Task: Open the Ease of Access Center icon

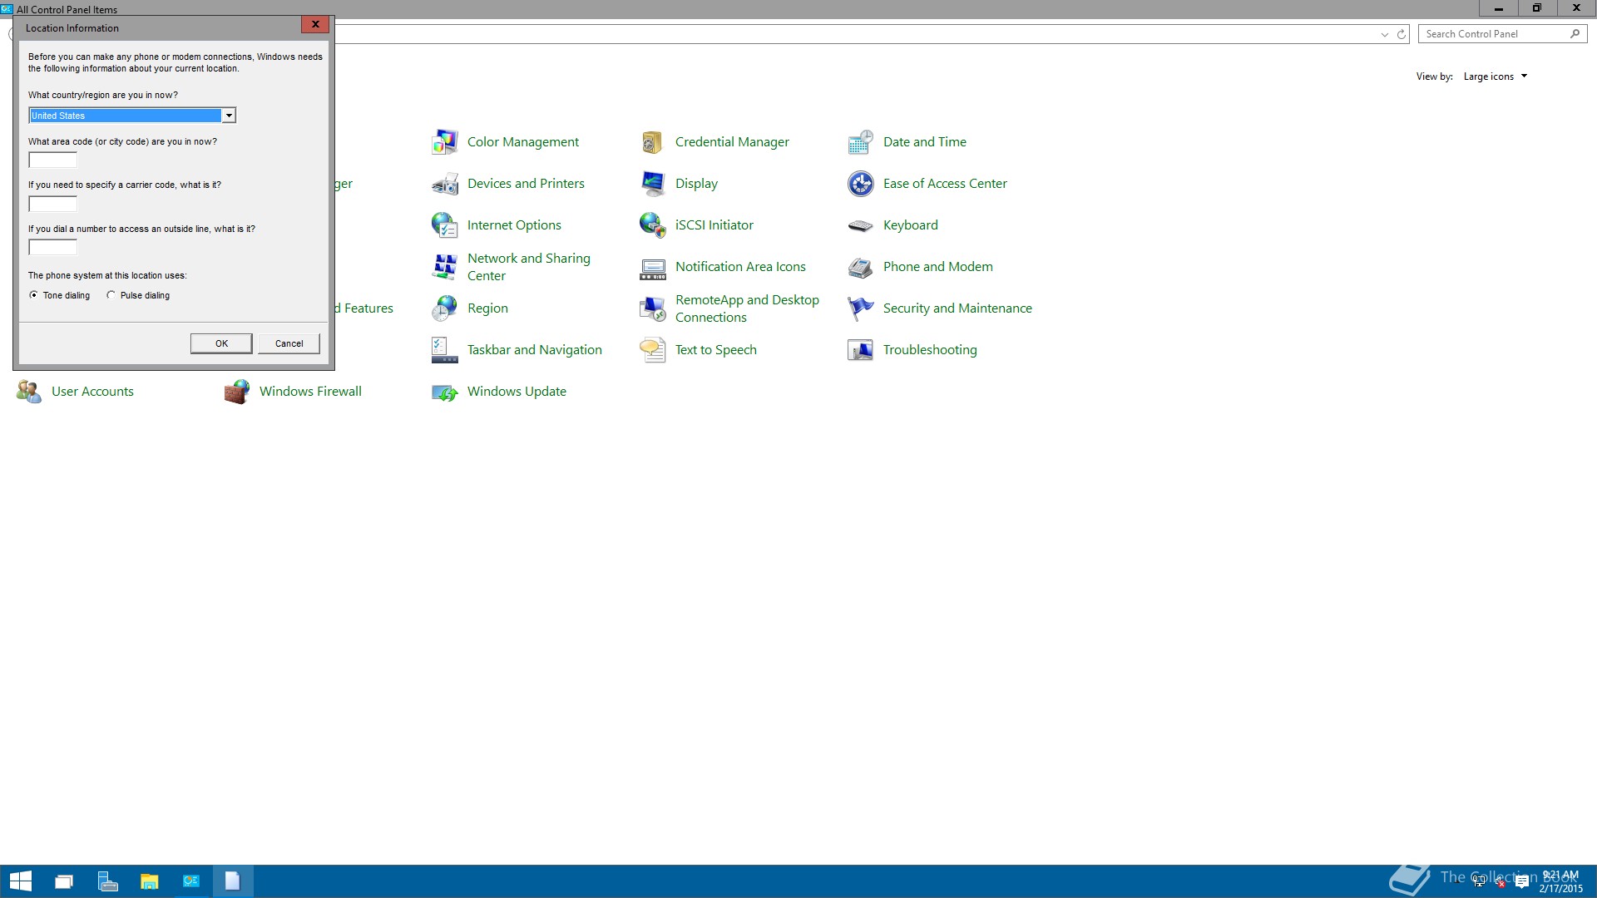Action: (860, 184)
